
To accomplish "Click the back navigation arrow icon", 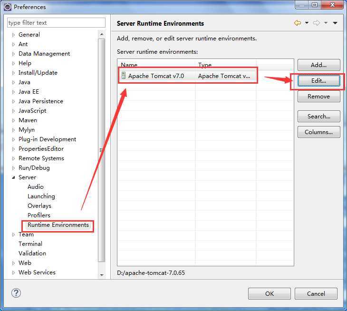I will click(x=298, y=23).
